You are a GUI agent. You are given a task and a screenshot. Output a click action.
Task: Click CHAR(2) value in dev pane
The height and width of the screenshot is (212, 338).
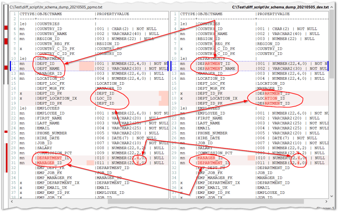click(281, 29)
